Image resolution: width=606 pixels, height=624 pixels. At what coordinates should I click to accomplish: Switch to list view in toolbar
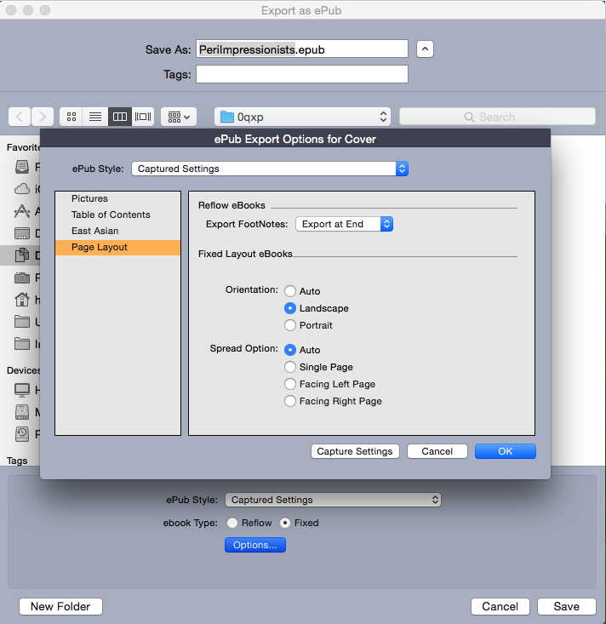pos(95,117)
